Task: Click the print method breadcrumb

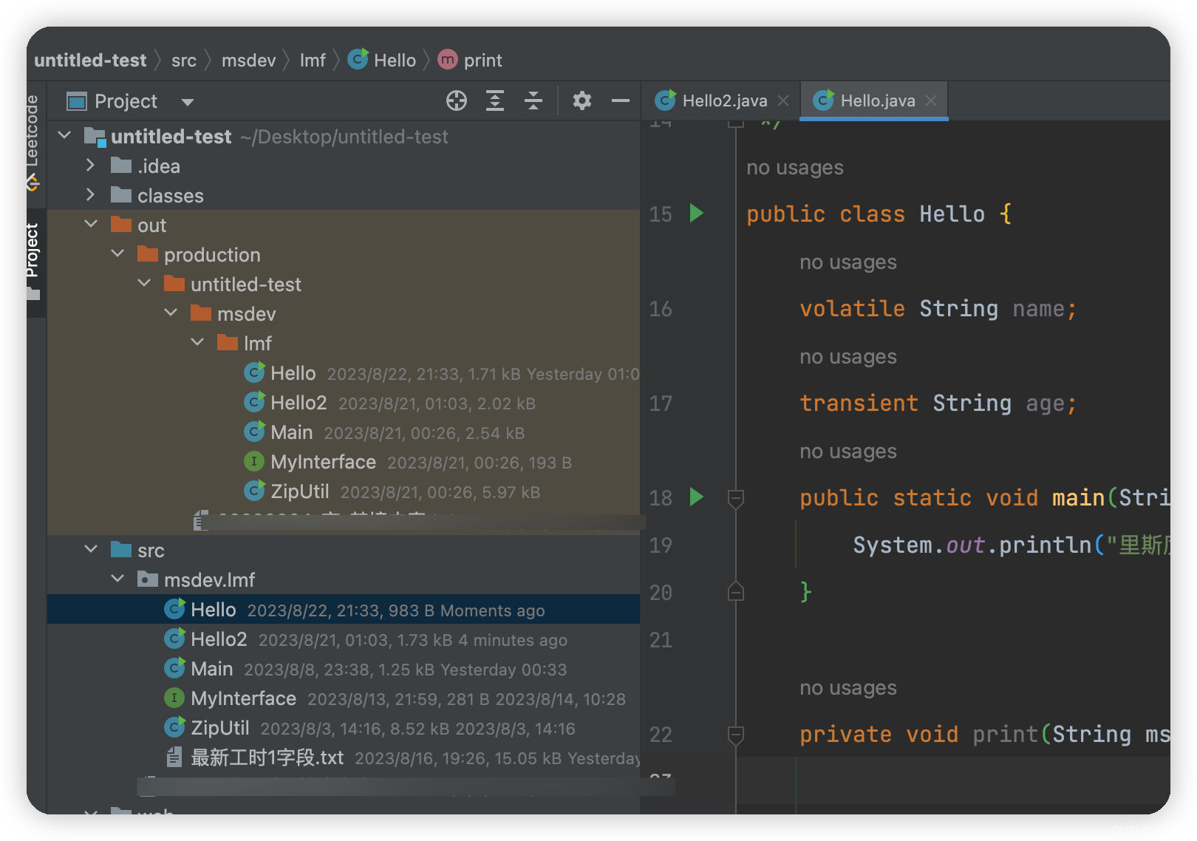Action: (470, 60)
